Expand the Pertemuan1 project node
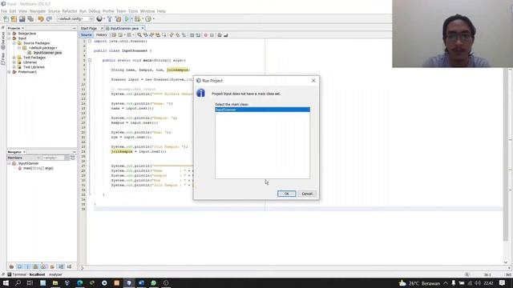Image resolution: width=513 pixels, height=288 pixels. 9,72
